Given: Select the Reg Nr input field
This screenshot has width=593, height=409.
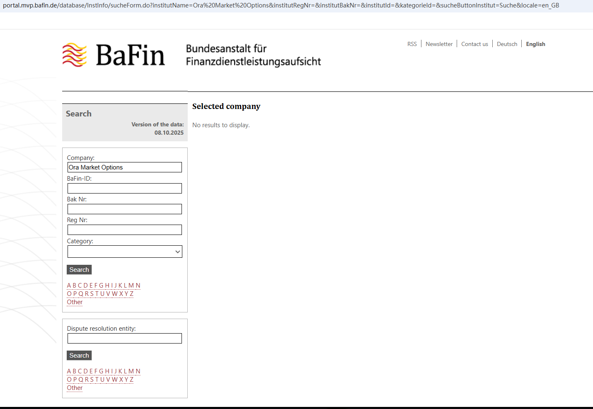Looking at the screenshot, I should coord(125,230).
